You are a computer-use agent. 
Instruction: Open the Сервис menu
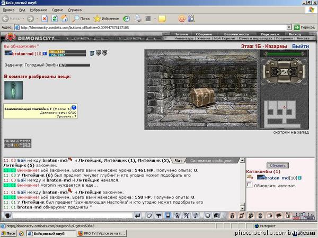(57, 10)
